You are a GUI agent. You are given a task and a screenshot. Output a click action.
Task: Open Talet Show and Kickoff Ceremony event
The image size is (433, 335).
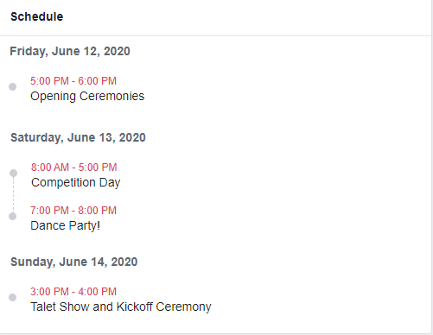point(121,307)
